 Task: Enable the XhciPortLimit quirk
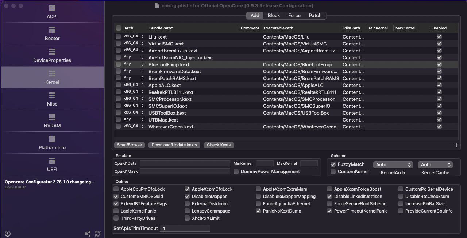point(187,218)
